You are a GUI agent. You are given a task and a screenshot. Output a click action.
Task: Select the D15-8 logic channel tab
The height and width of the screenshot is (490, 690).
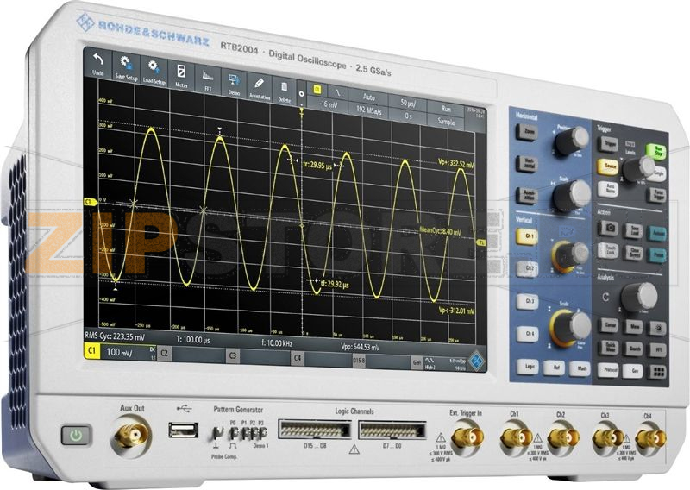359,361
